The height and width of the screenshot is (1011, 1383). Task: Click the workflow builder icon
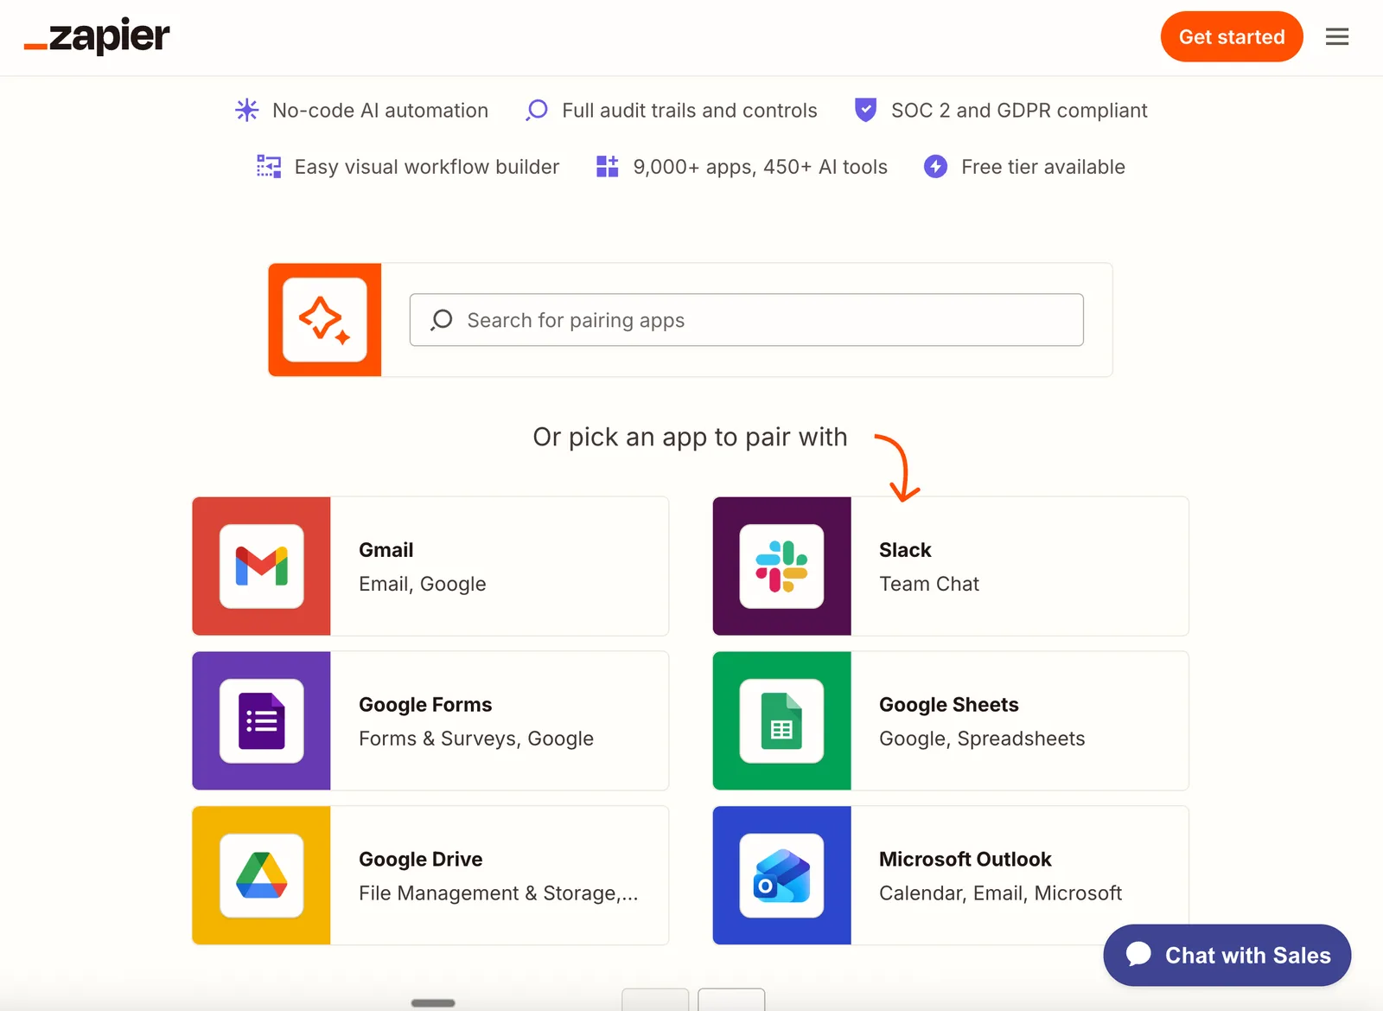click(x=269, y=166)
